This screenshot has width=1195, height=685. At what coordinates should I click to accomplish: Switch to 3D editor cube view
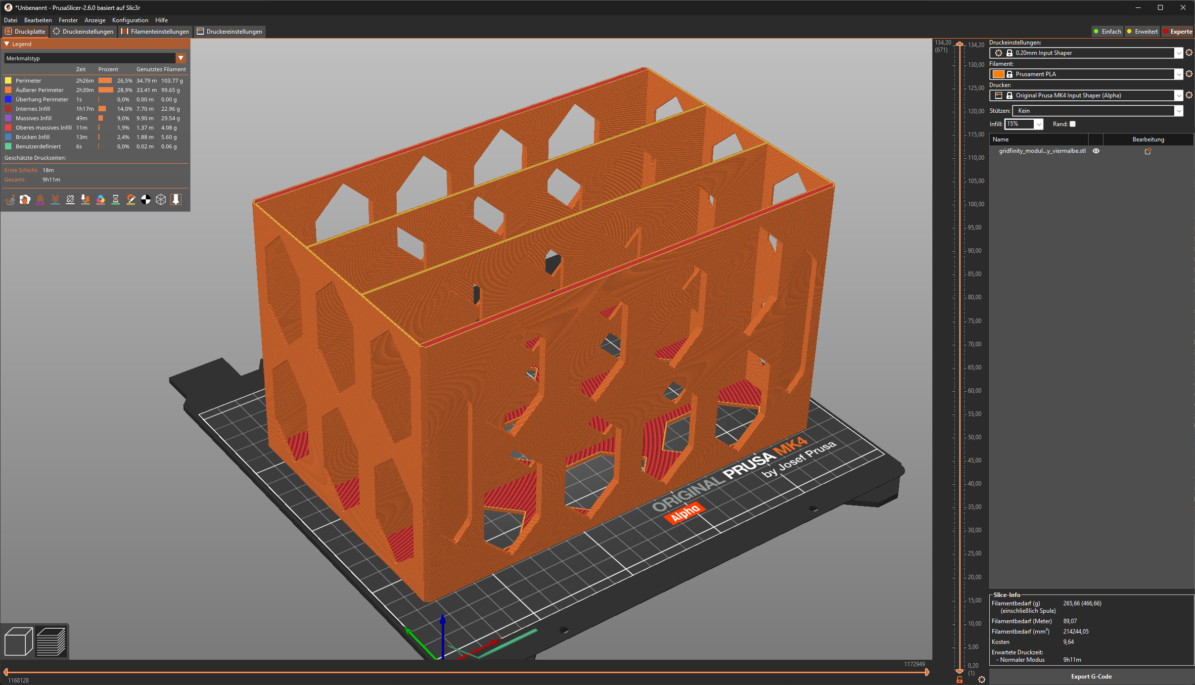tap(18, 641)
